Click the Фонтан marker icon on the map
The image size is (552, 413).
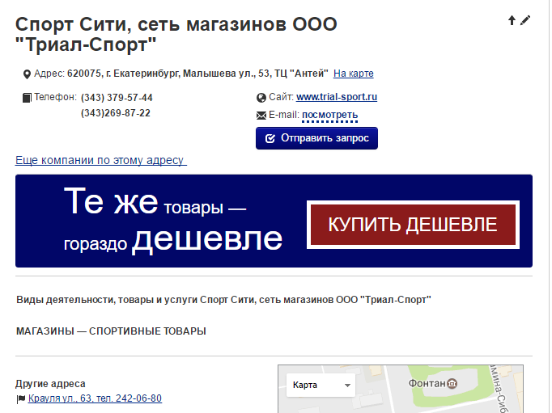coord(452,383)
